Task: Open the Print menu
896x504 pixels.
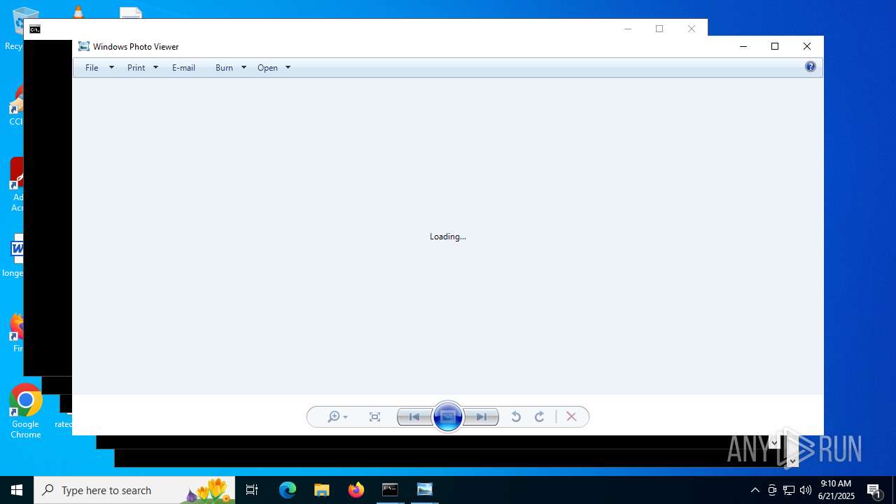Action: point(136,68)
